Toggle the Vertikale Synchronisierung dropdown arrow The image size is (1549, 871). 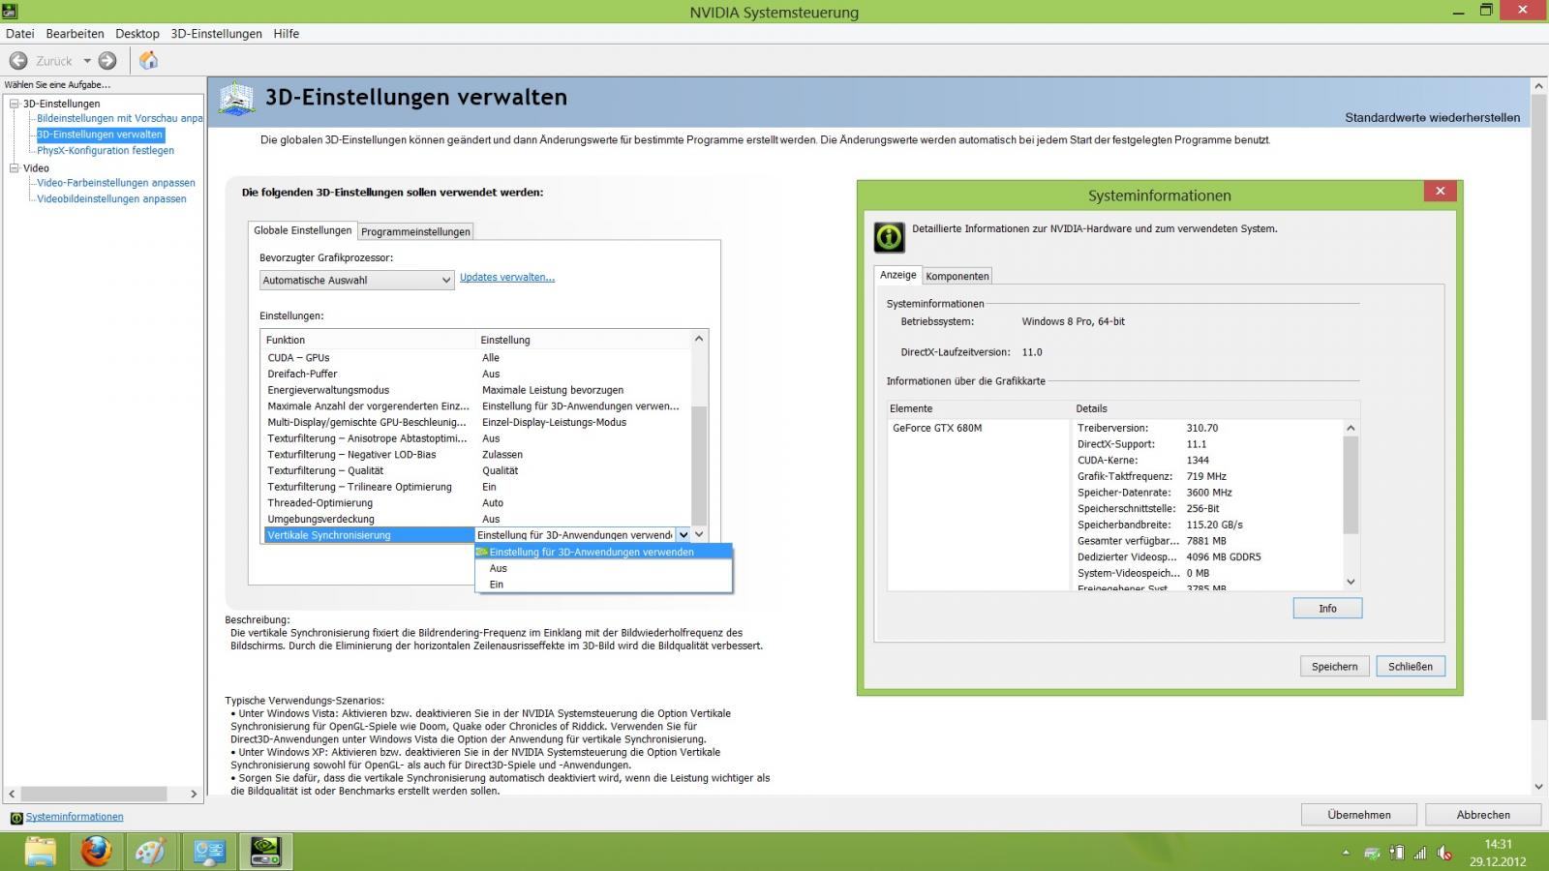[x=683, y=534]
